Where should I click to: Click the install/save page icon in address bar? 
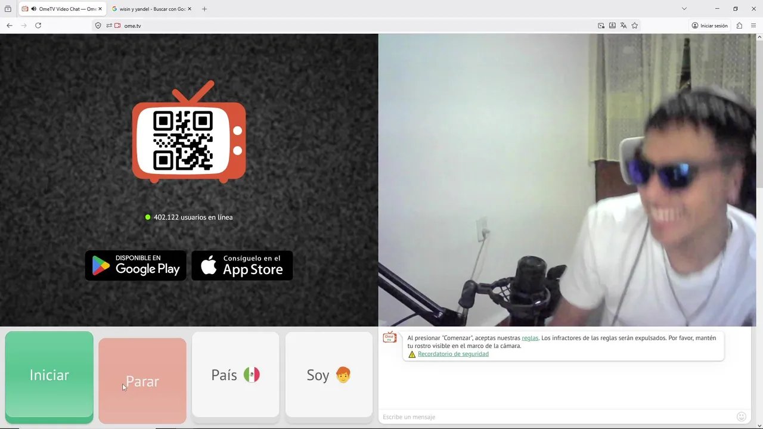pos(612,26)
